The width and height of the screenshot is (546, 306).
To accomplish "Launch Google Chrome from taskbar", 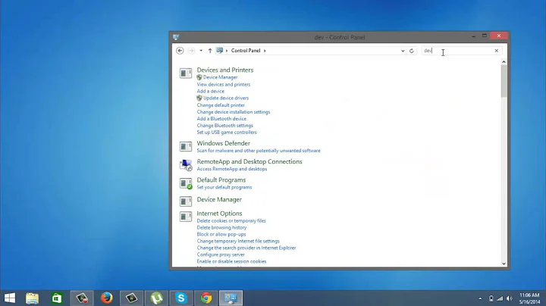I will (206, 298).
